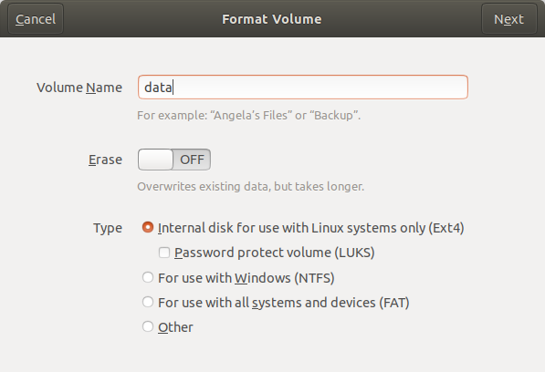Select the Ext4 Linux-only radio button

[x=148, y=228]
